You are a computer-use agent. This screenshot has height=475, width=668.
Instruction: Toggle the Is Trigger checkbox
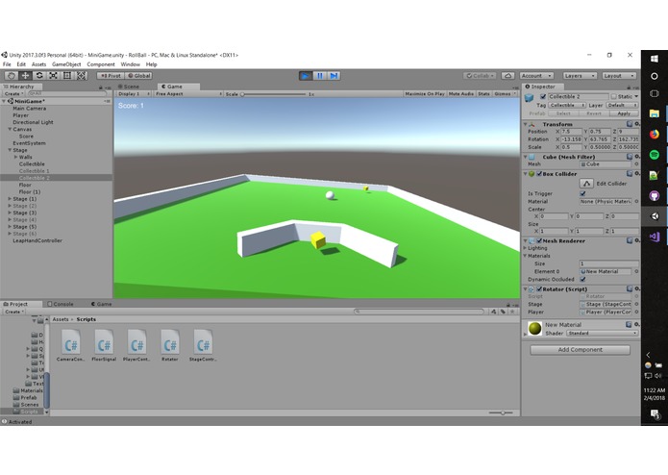pos(582,193)
